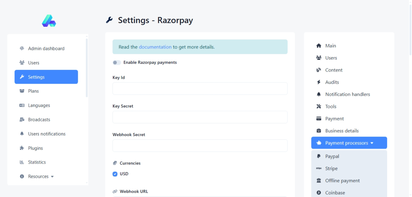Go to Notification handlers settings
This screenshot has height=197, width=412.
[x=347, y=94]
